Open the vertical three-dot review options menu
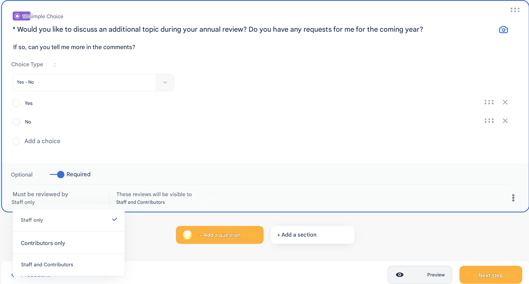 513,198
